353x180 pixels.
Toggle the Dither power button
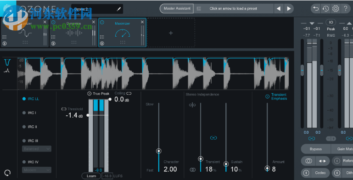pos(337,173)
